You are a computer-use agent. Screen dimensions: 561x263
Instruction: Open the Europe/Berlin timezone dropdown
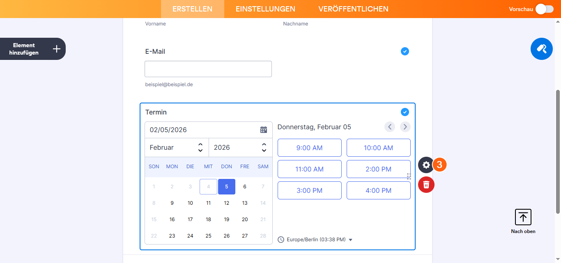[x=350, y=239]
